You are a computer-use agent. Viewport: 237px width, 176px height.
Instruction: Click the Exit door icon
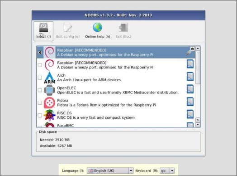point(123,28)
